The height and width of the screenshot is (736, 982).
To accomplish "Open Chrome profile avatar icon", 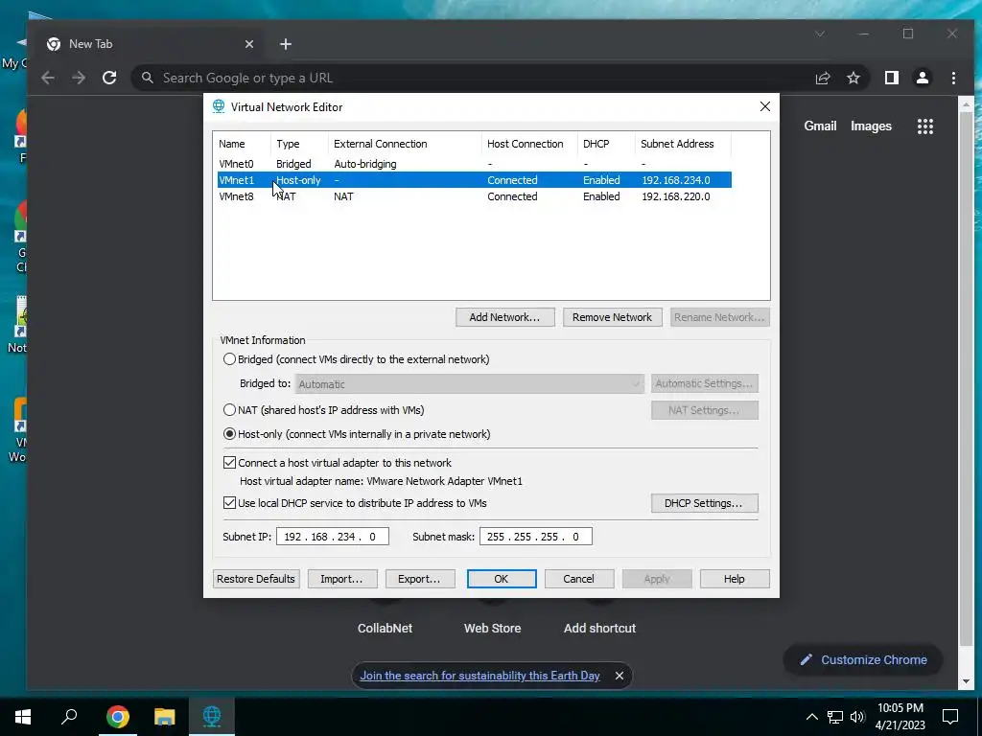I will [x=923, y=78].
